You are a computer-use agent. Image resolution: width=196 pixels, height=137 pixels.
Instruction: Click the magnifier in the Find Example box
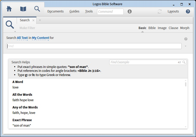pos(184,62)
